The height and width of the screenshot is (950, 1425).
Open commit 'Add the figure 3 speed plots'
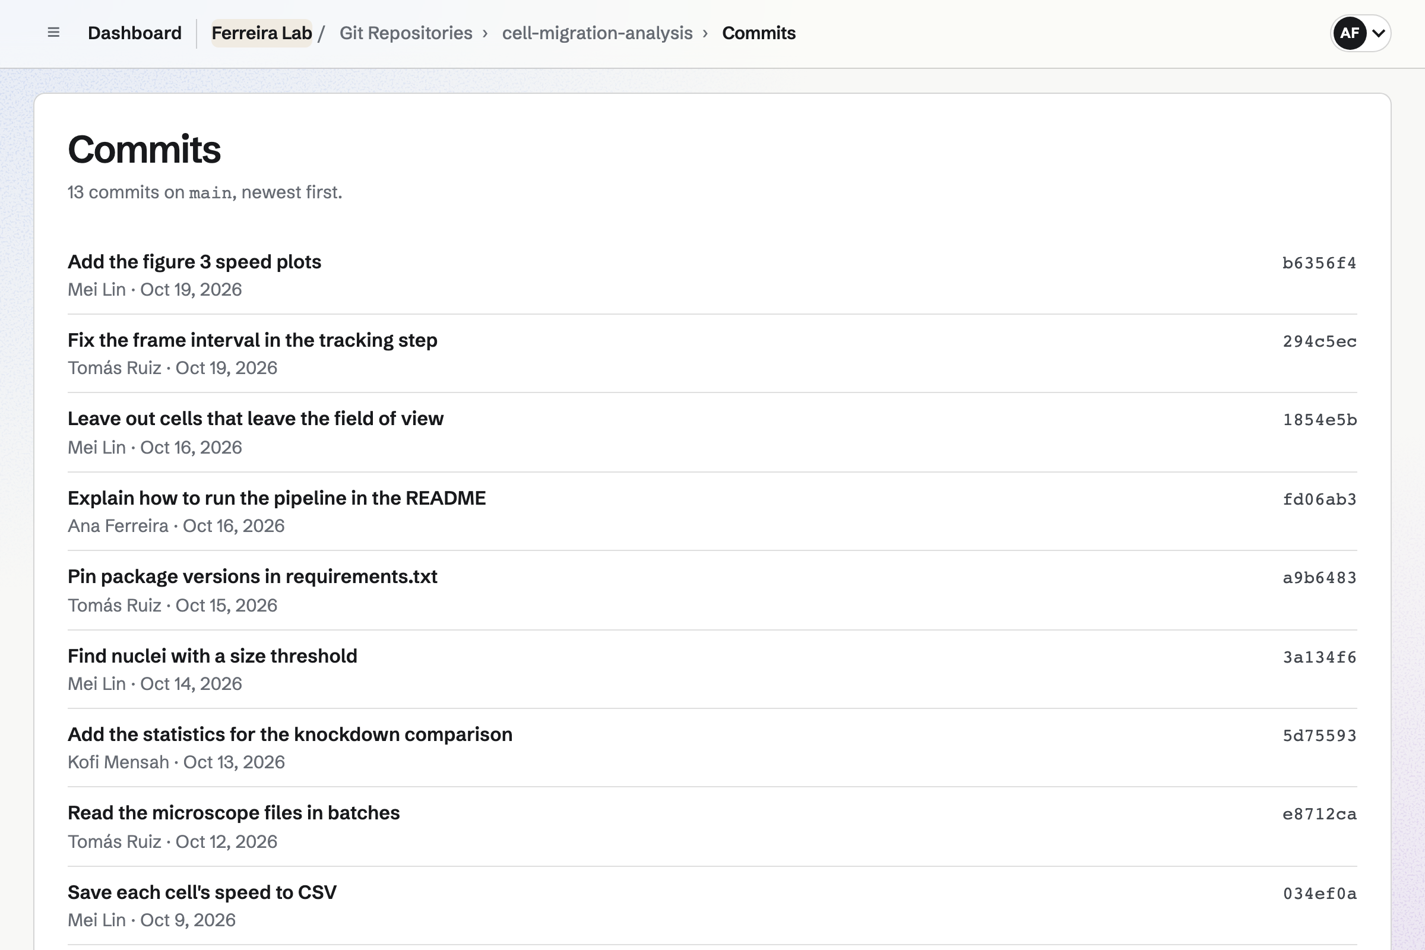[x=195, y=262]
